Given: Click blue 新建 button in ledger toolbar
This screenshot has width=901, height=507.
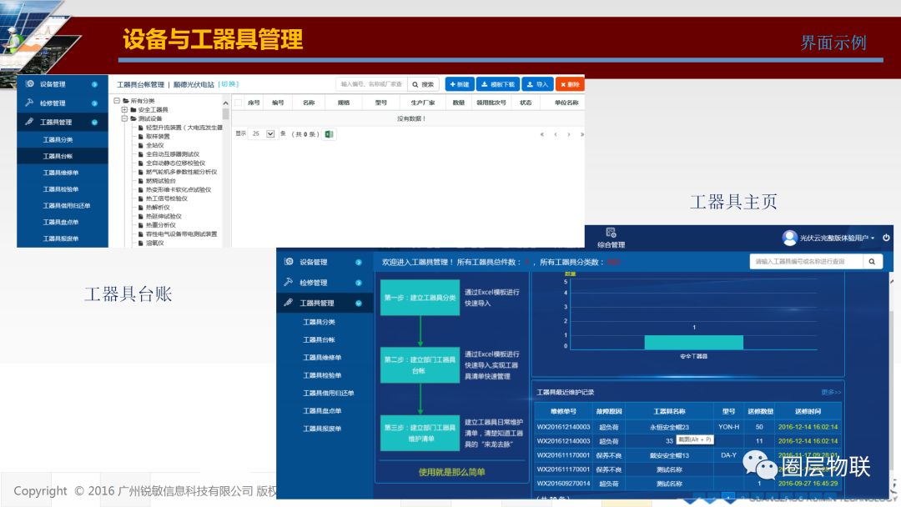Looking at the screenshot, I should 459,84.
